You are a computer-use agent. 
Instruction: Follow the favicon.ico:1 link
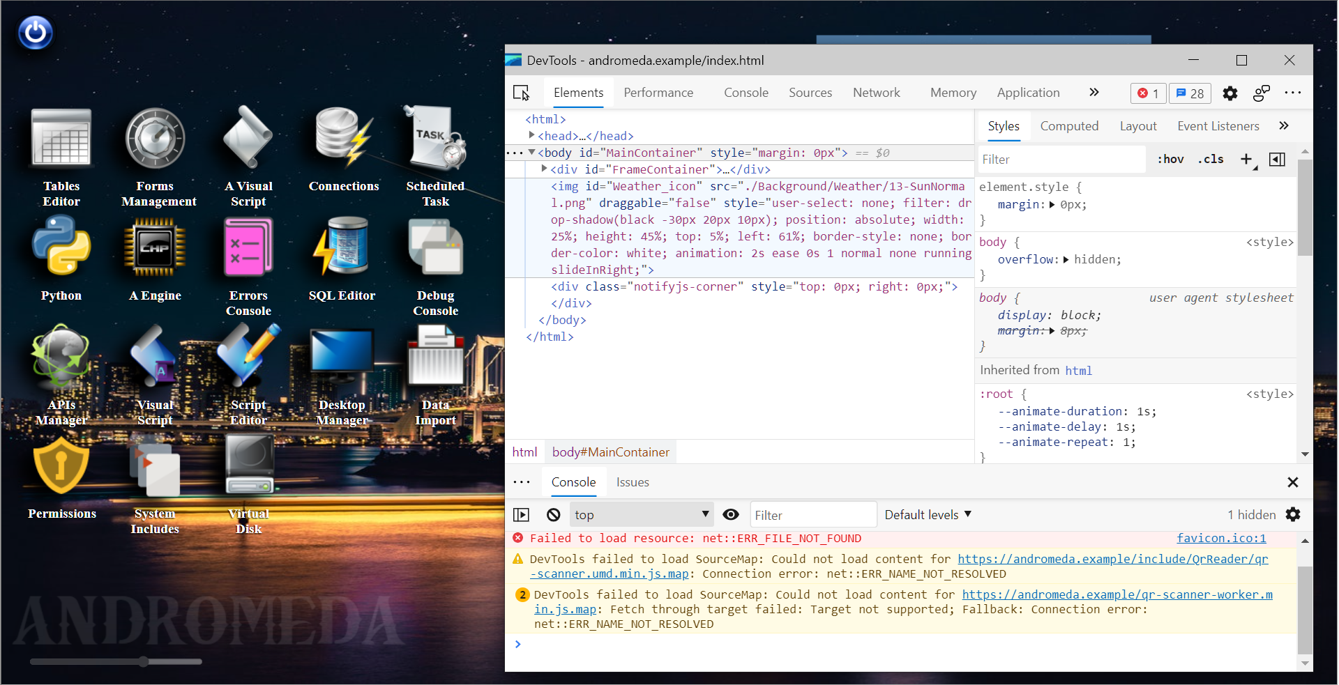coord(1221,538)
